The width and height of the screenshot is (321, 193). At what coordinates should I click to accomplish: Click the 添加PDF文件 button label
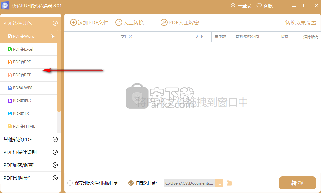[x=93, y=23]
